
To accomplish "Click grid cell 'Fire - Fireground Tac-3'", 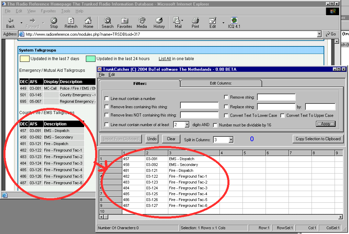I will tap(194, 188).
